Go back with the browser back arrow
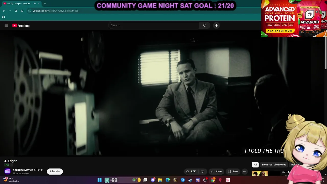327x184 pixels. coord(4,11)
